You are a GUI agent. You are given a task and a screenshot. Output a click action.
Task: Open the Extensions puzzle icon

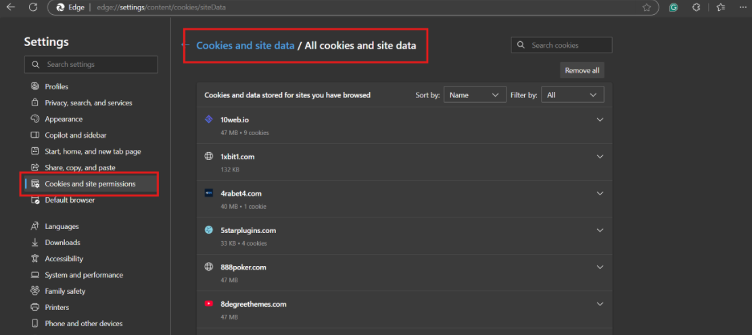(x=697, y=7)
